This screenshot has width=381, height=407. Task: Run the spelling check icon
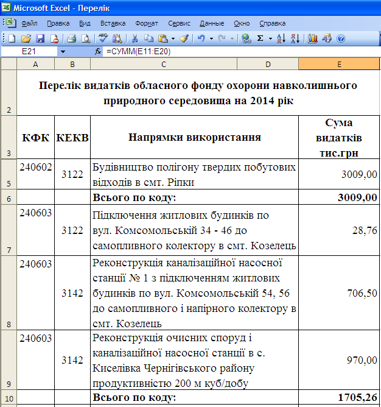(x=103, y=38)
